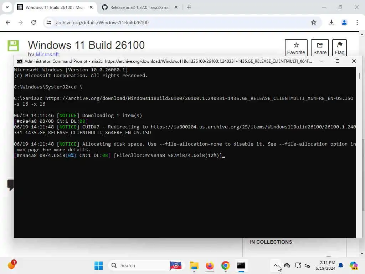Click the flag search highlight icon in taskbar
This screenshot has height=274, width=365.
[x=176, y=265]
